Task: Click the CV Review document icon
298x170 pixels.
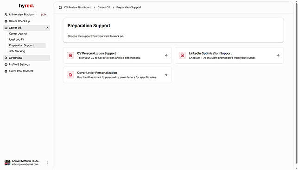Action: tap(6, 58)
